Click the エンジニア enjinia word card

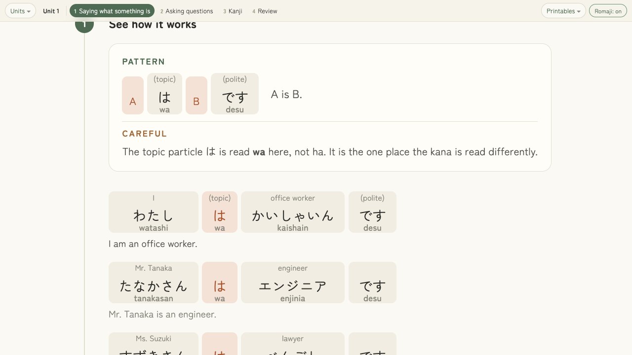(293, 283)
